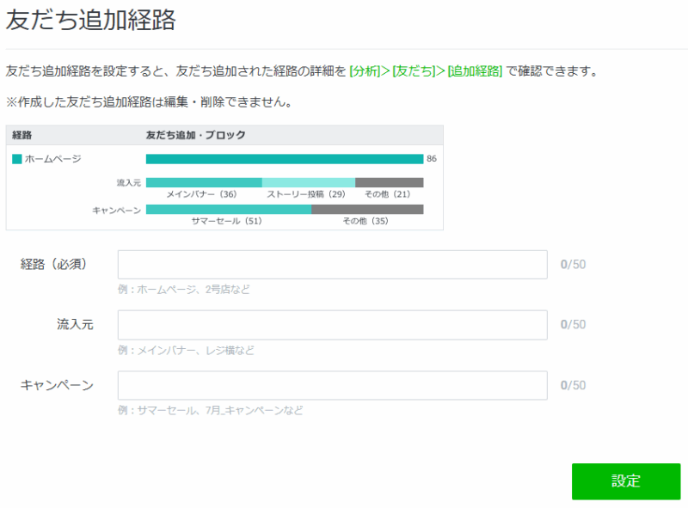The height and width of the screenshot is (508, 688).
Task: Select the gray その他（35） campaign segment
Action: (x=366, y=209)
